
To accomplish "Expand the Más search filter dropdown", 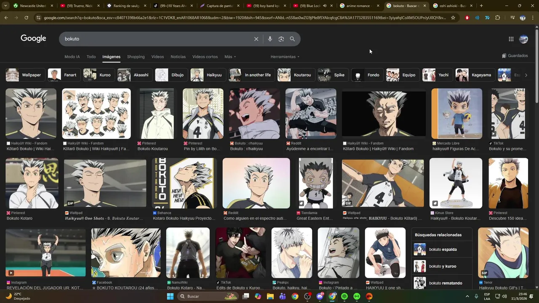I will pyautogui.click(x=230, y=57).
